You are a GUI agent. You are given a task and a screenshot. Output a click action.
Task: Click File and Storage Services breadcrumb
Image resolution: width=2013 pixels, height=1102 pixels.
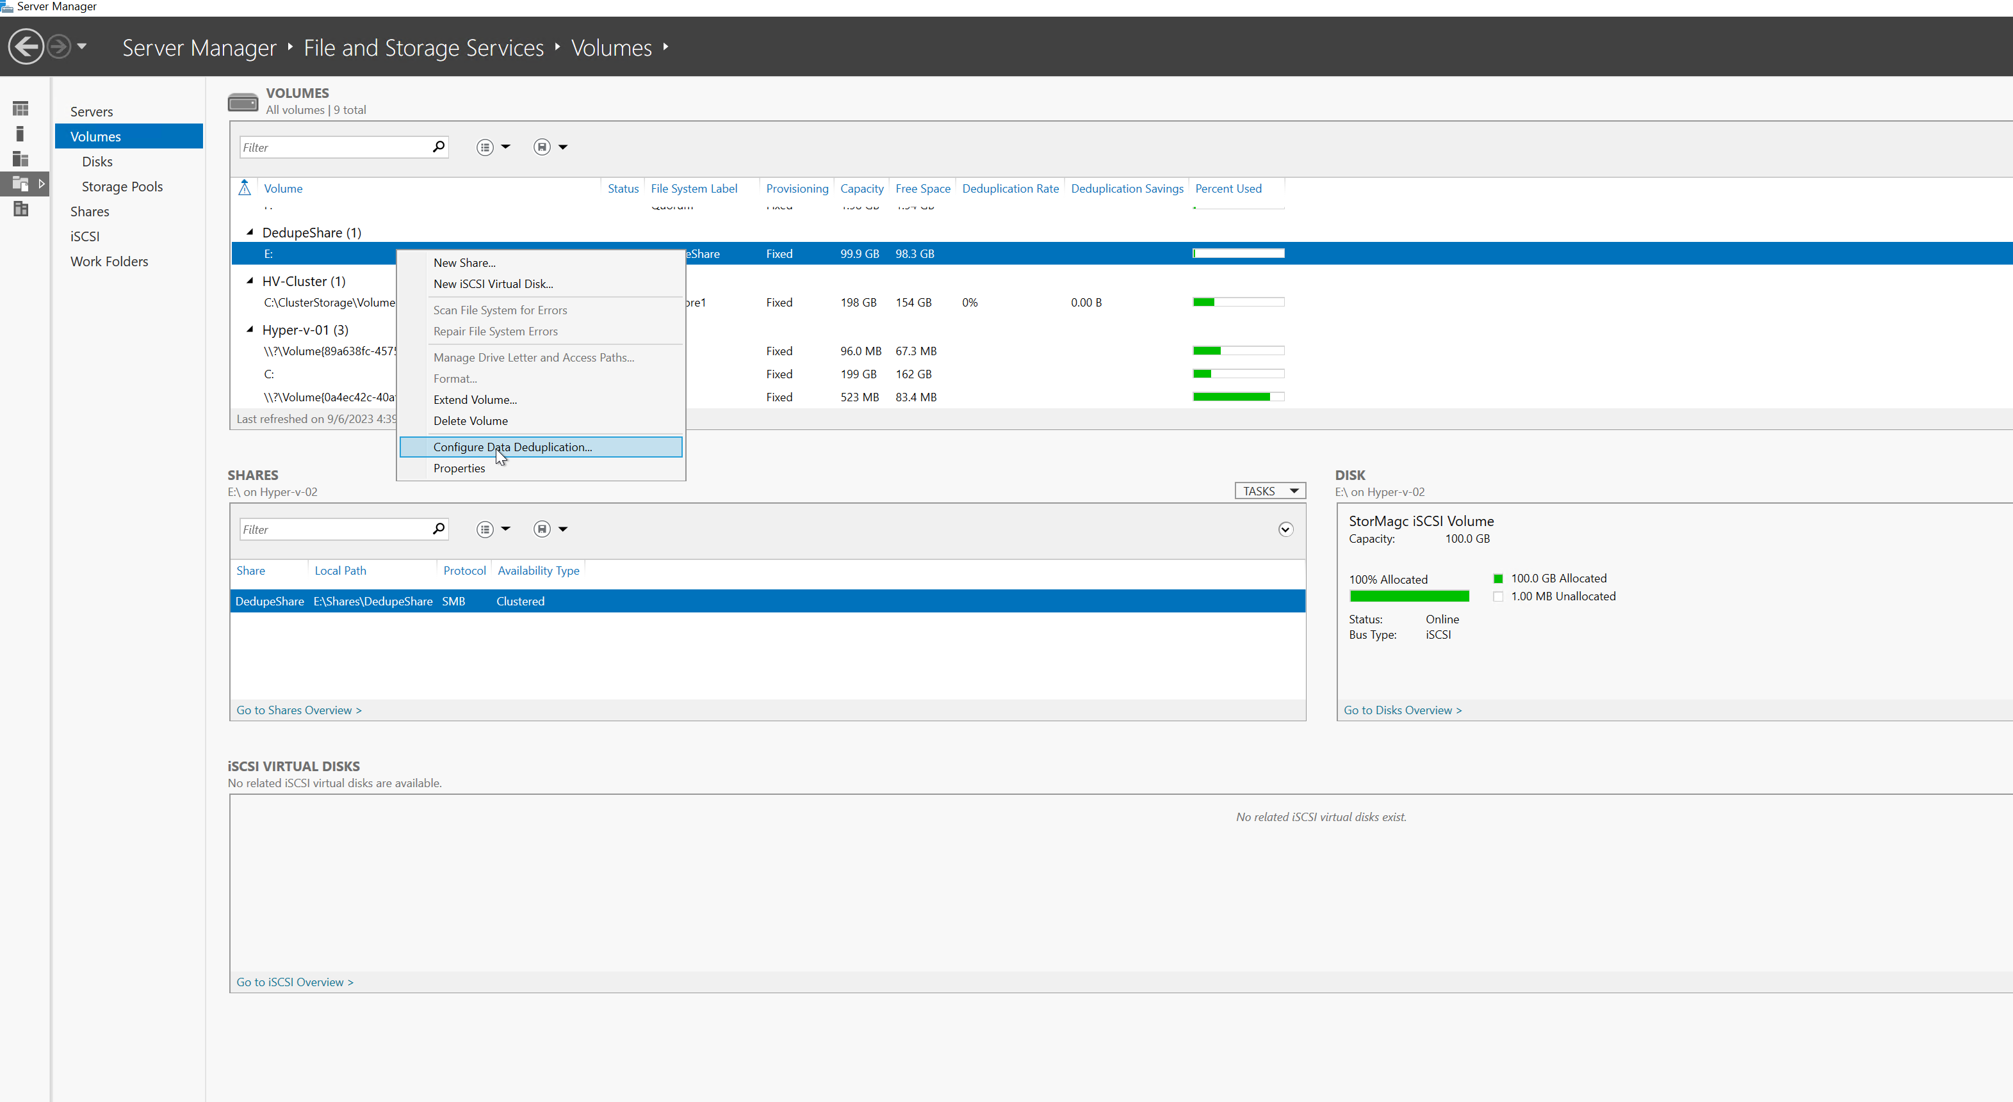423,47
